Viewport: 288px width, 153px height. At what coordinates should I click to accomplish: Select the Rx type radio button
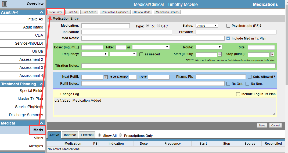[x=148, y=26]
